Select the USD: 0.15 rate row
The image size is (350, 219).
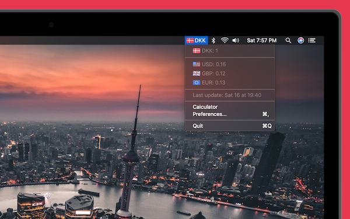click(x=230, y=64)
